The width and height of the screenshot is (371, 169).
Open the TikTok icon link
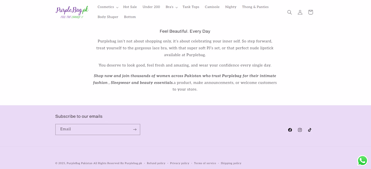(x=310, y=130)
